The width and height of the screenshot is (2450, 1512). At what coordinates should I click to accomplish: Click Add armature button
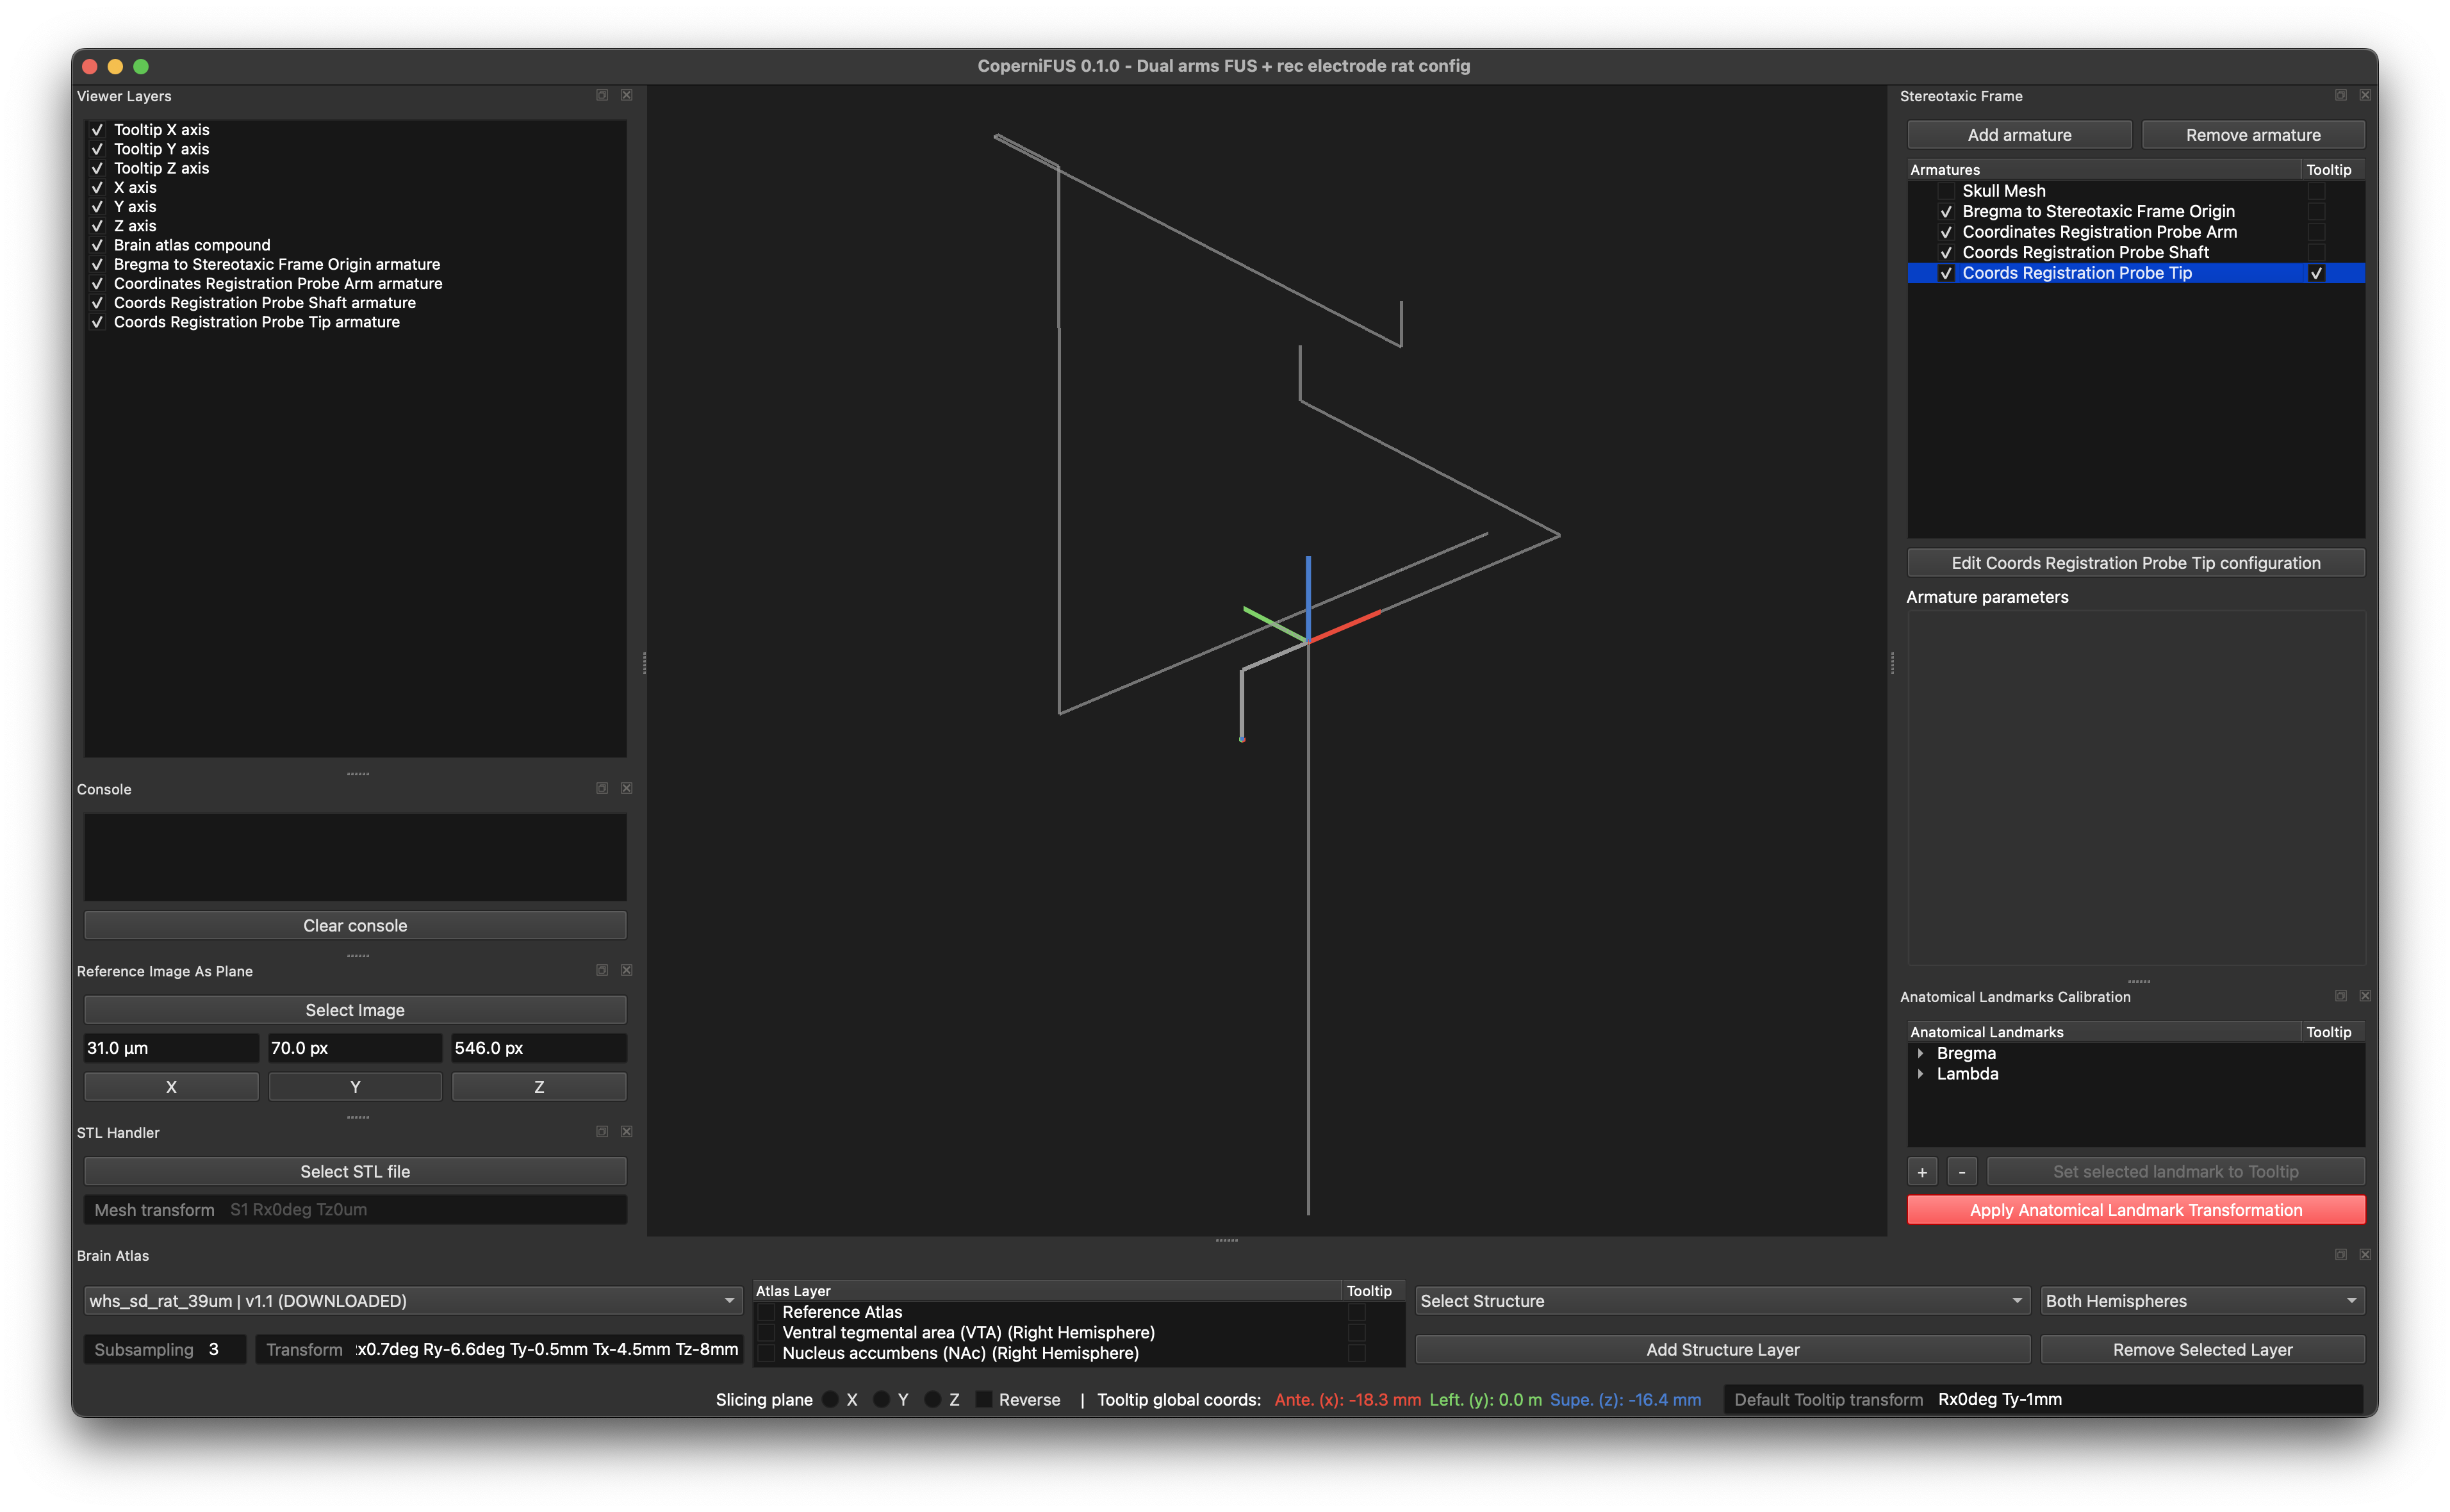click(2019, 135)
